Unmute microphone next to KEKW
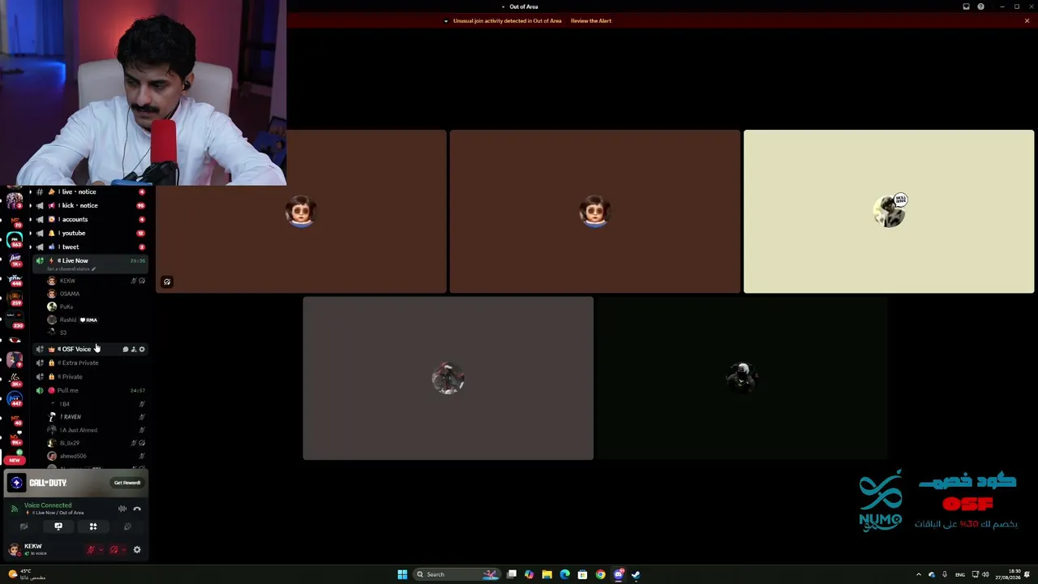Image resolution: width=1038 pixels, height=584 pixels. coord(91,550)
